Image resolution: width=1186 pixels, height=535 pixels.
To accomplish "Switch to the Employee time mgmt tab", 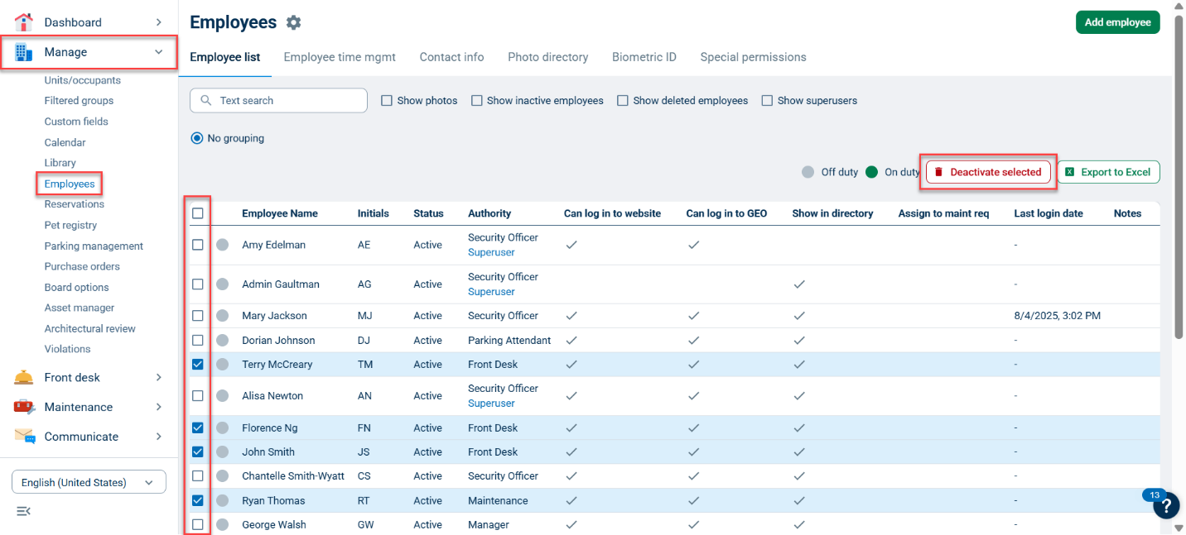I will (x=340, y=57).
